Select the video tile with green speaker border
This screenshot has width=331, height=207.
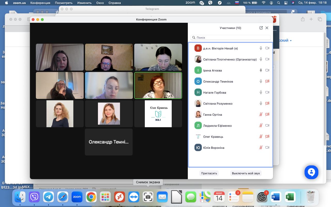[158, 85]
